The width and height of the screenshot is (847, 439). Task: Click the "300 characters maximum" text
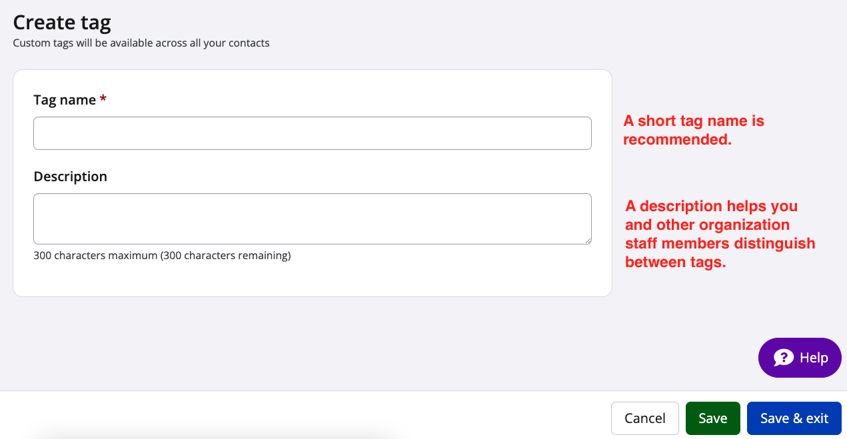coord(95,255)
